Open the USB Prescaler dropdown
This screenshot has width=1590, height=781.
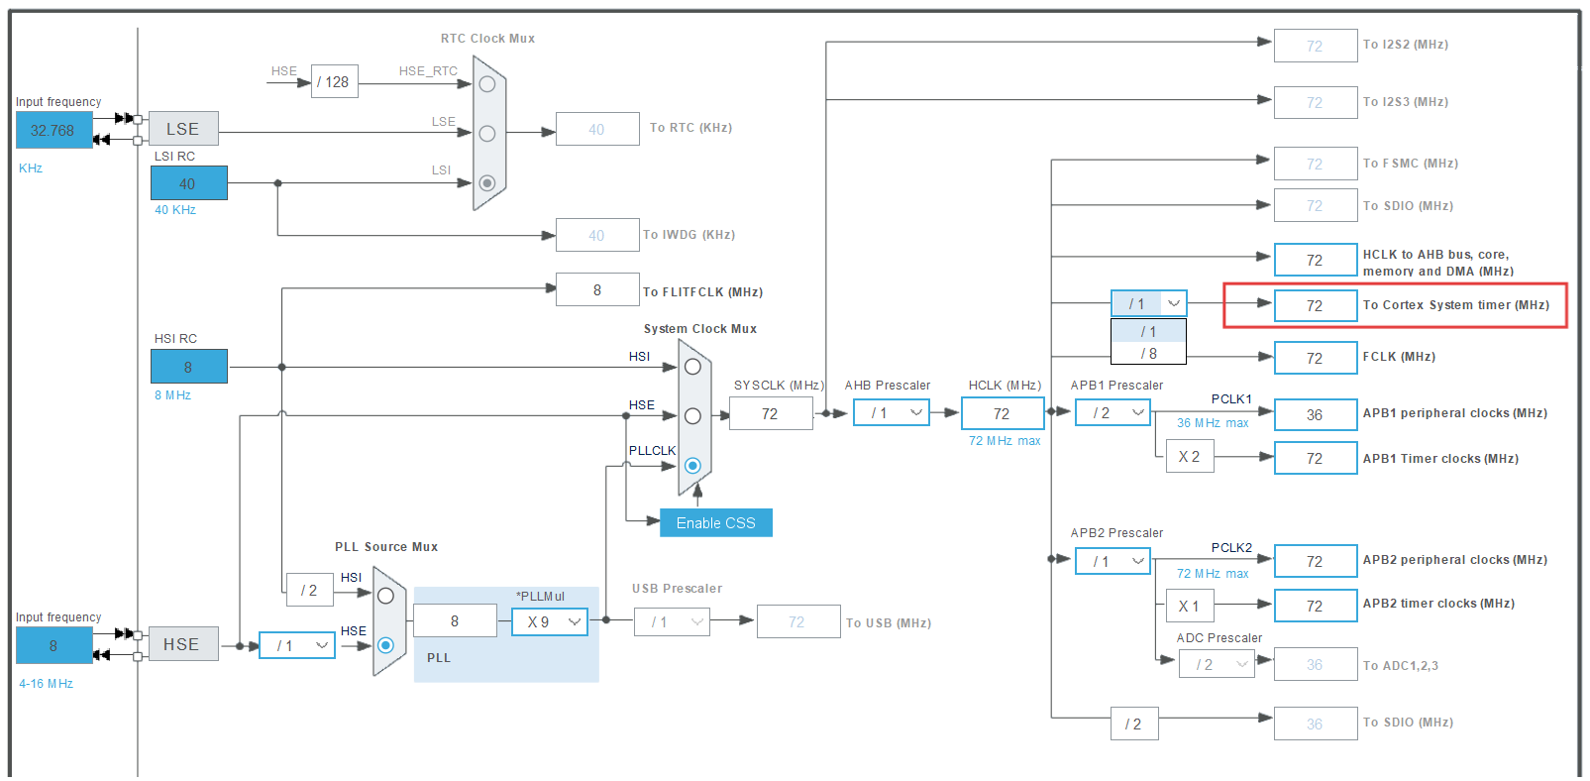click(x=672, y=621)
